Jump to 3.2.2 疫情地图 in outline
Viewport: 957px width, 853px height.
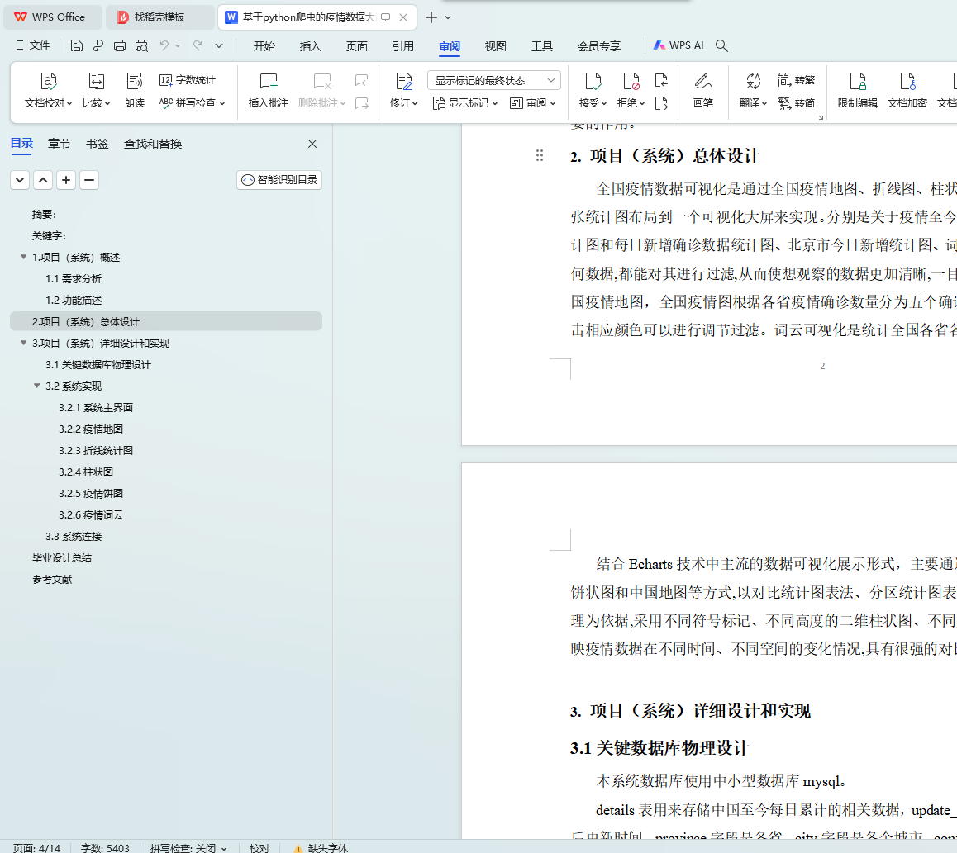(x=91, y=429)
